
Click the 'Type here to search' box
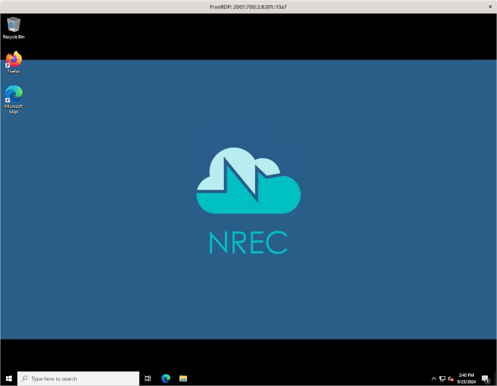(78, 379)
